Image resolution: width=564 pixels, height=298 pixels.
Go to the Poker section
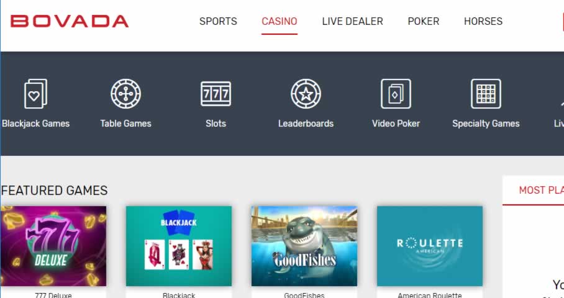tap(424, 21)
